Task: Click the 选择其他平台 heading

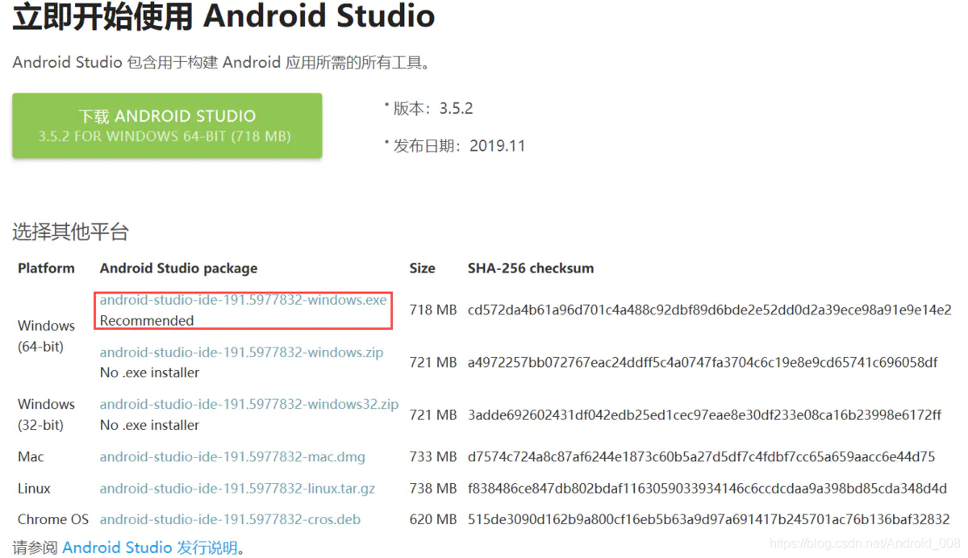Action: (x=70, y=232)
